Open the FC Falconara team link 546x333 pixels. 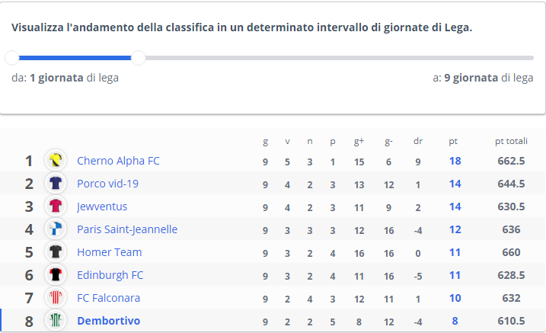click(108, 298)
